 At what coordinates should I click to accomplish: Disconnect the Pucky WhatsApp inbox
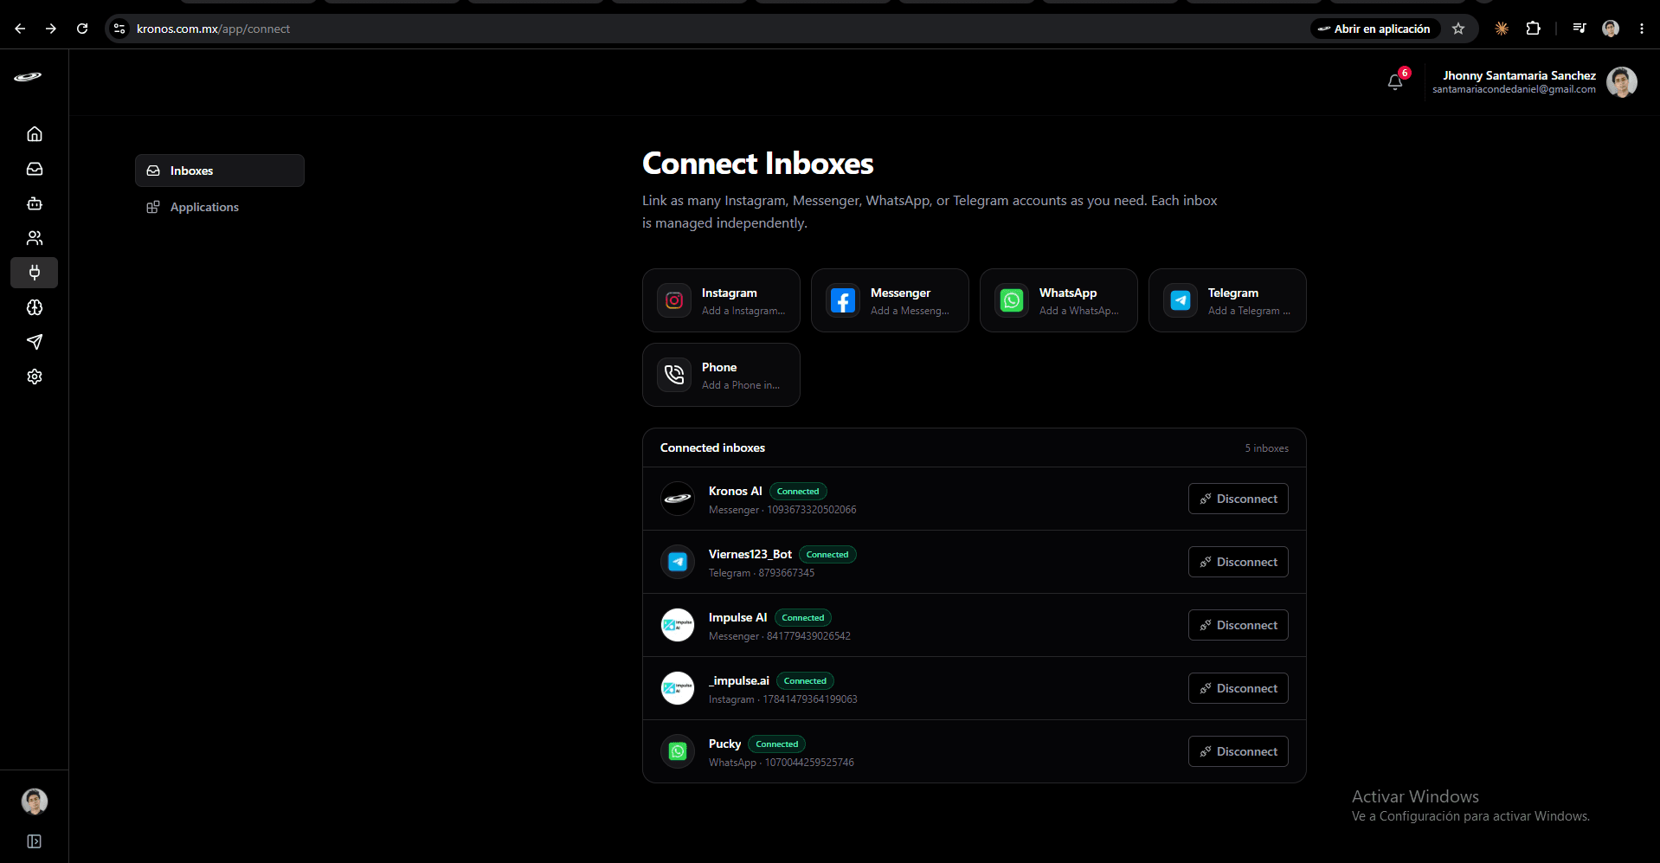[x=1238, y=751]
